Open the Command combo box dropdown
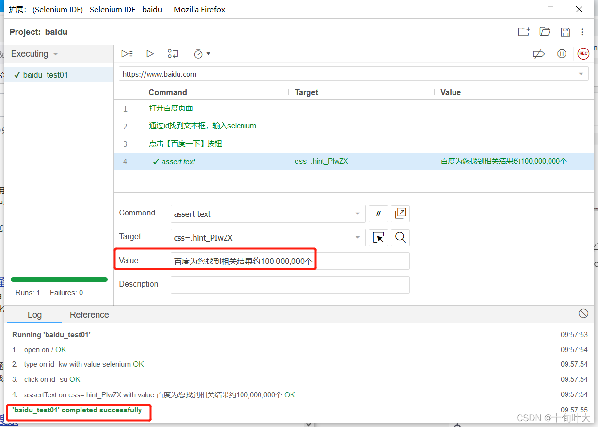 click(357, 214)
